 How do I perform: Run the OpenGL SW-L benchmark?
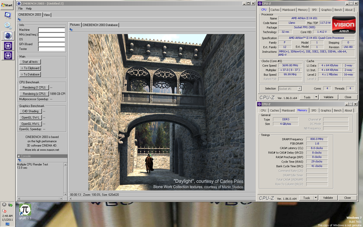[x=31, y=118]
